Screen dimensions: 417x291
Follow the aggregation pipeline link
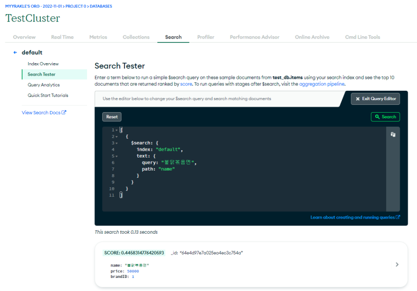point(322,83)
